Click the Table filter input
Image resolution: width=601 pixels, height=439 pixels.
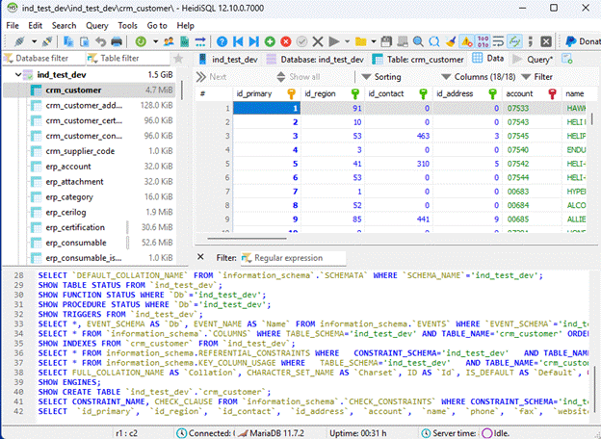pos(128,59)
